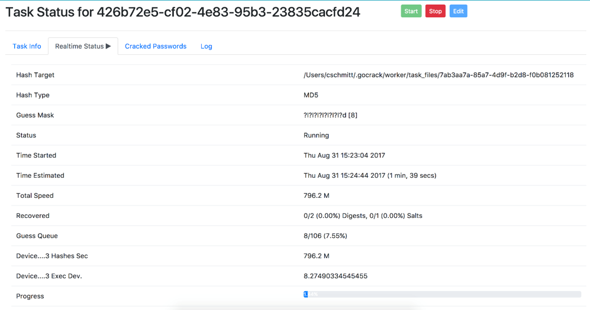Select the Time Started timestamp
590x310 pixels.
(x=344, y=155)
